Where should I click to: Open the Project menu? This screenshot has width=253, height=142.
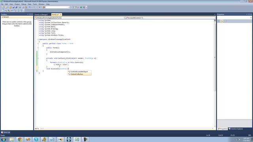[17, 4]
